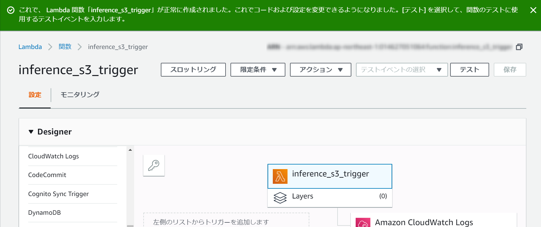The image size is (541, 227).
Task: Open the 限定条件 dropdown
Action: pyautogui.click(x=258, y=70)
